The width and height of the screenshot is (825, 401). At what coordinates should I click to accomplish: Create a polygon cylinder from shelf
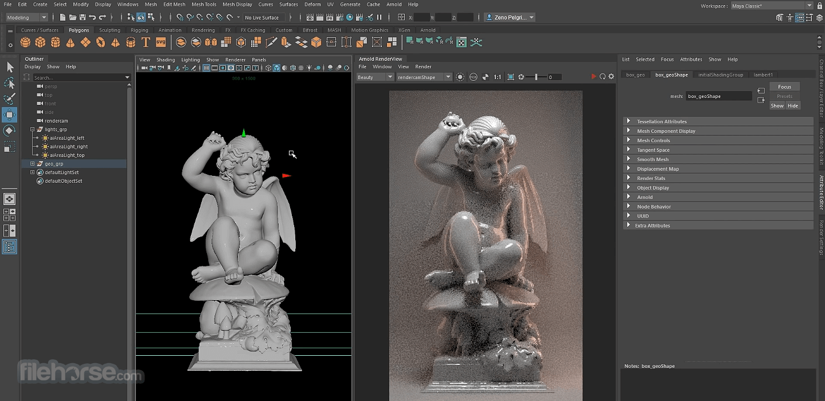point(55,42)
